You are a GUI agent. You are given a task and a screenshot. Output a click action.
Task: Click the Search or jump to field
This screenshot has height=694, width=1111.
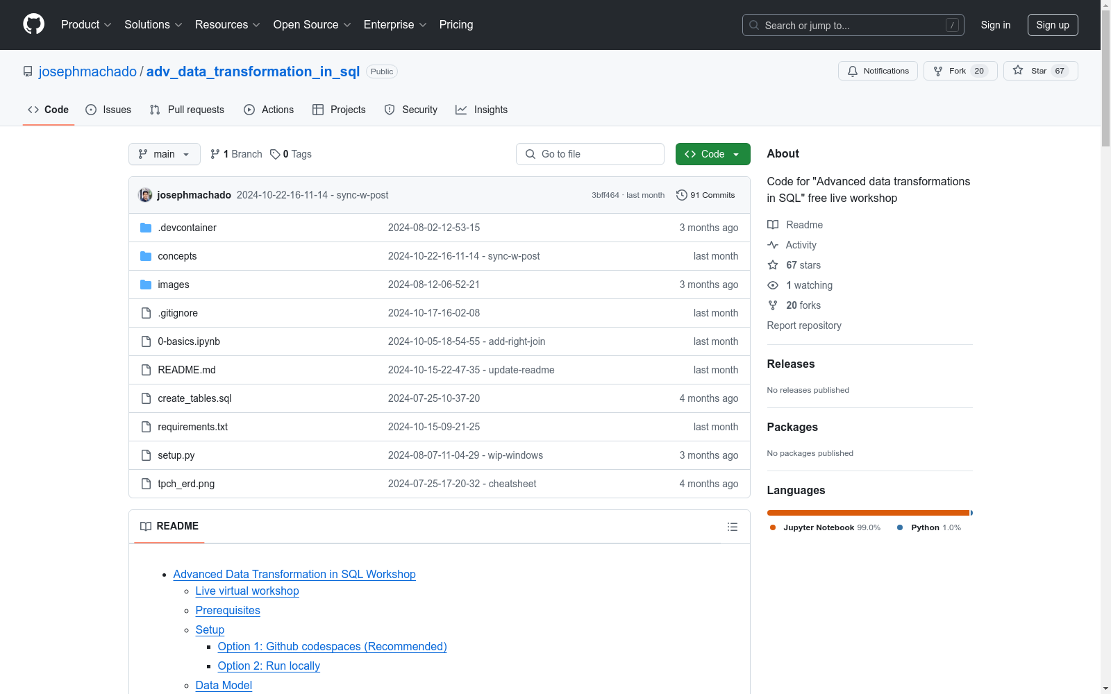[x=853, y=25]
